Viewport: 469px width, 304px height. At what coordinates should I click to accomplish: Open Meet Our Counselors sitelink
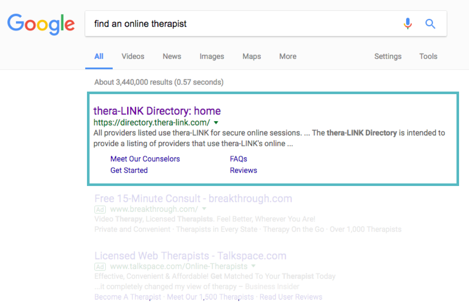pos(145,159)
